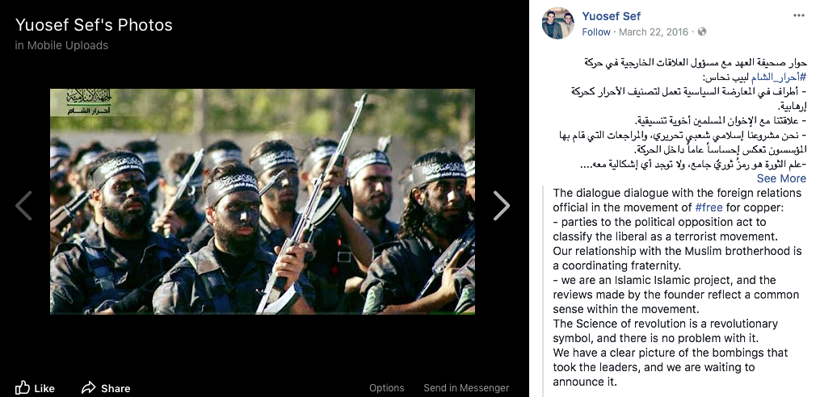The image size is (820, 397).
Task: Click the Yuosef Sef's Photos heading
Action: coord(94,24)
